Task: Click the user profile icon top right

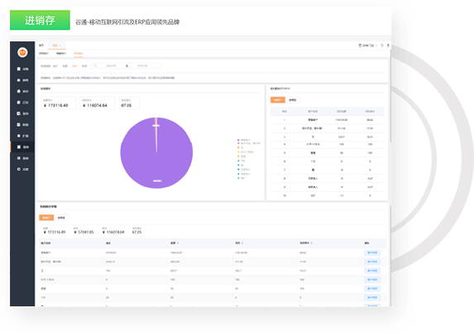Action: 388,46
